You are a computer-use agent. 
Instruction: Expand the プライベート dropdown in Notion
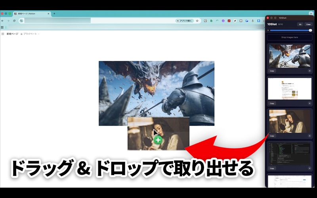(x=30, y=34)
